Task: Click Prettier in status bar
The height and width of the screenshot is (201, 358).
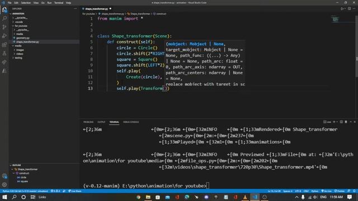Action: pyautogui.click(x=340, y=191)
